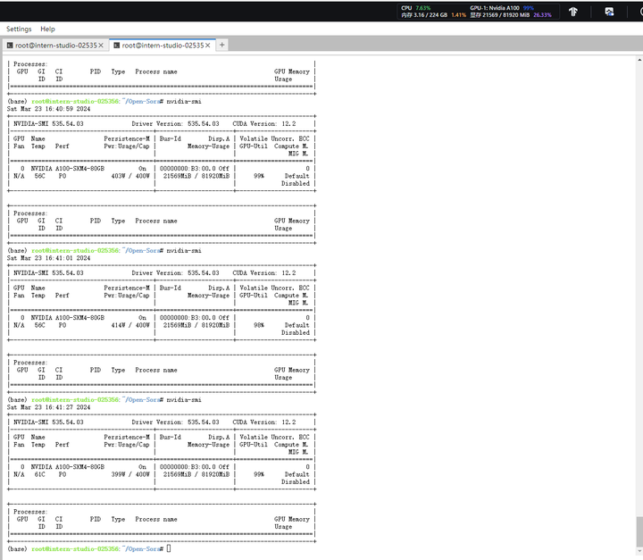
Task: Close the first root@intern-studio terminal tab
Action: 101,46
